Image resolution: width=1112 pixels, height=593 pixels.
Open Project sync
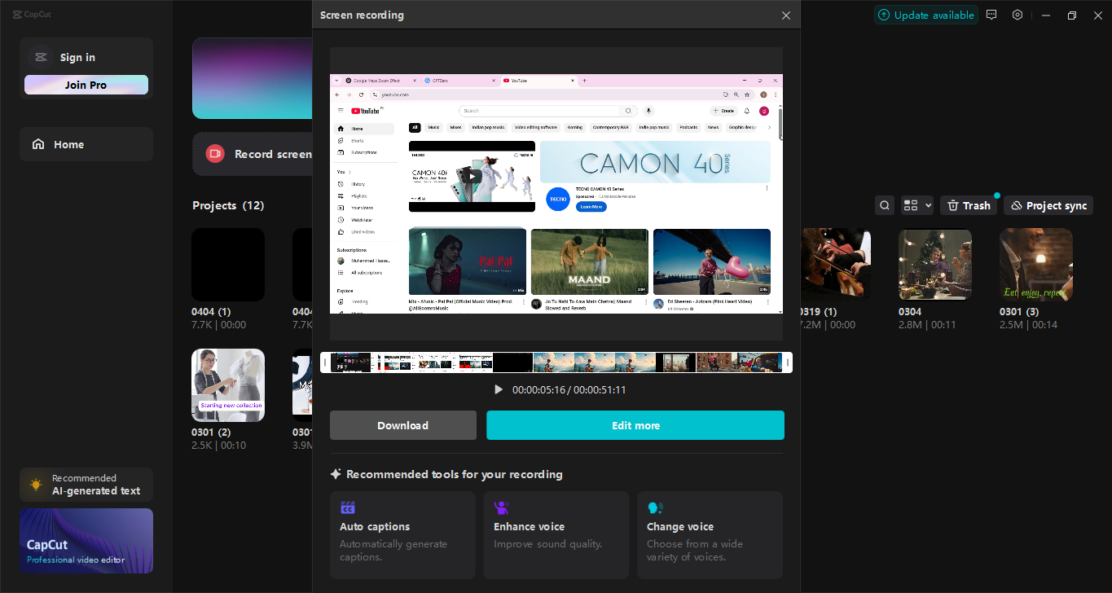(1048, 205)
